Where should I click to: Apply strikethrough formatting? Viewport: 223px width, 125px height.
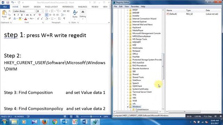point(27,15)
